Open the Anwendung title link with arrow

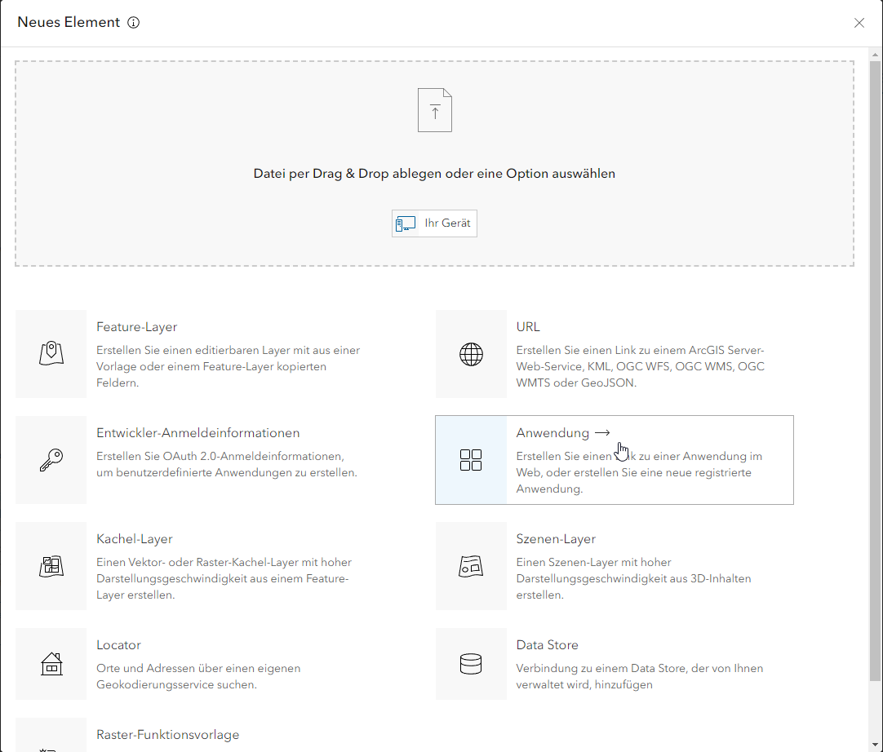tap(562, 433)
